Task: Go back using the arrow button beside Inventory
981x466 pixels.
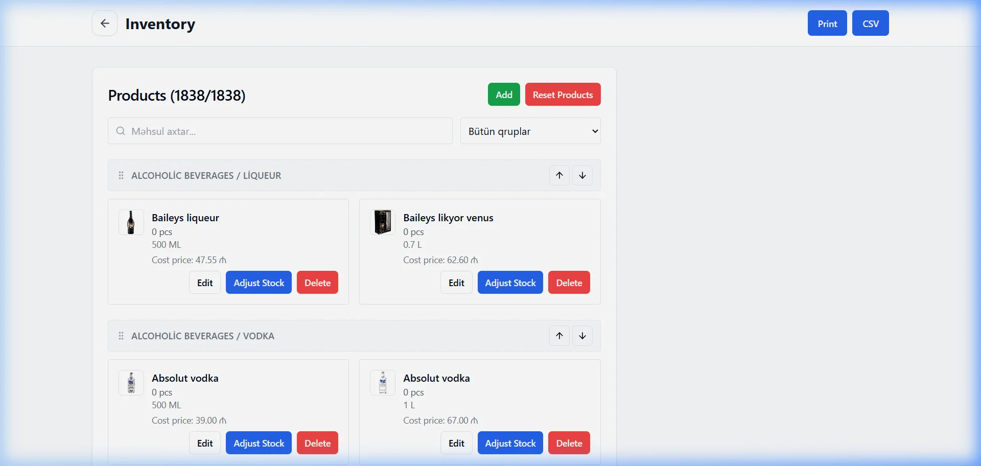Action: 105,23
